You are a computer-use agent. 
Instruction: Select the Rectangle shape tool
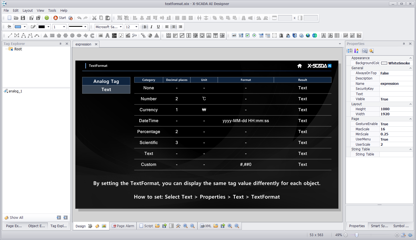coord(52,35)
